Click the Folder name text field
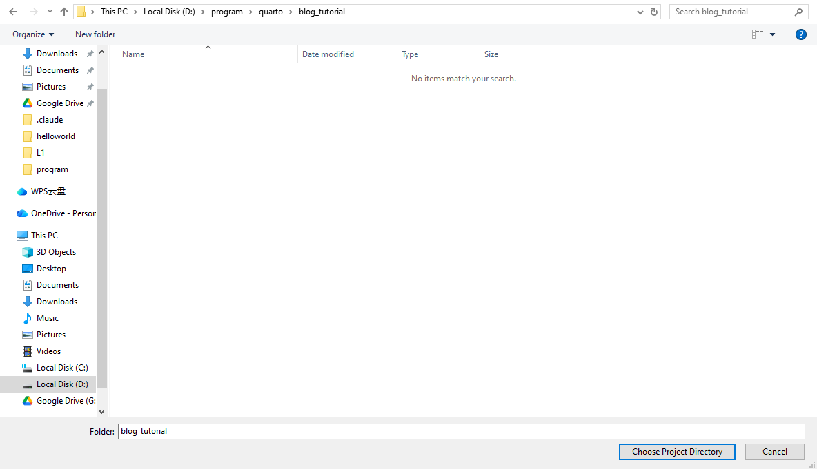817x469 pixels. [x=461, y=431]
